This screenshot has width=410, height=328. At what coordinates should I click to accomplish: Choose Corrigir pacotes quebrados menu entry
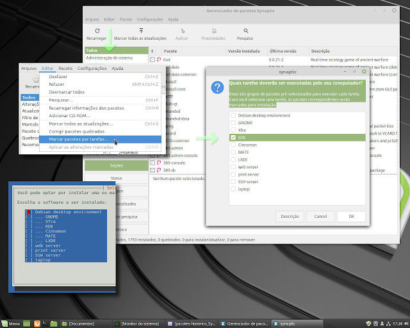[x=101, y=131]
